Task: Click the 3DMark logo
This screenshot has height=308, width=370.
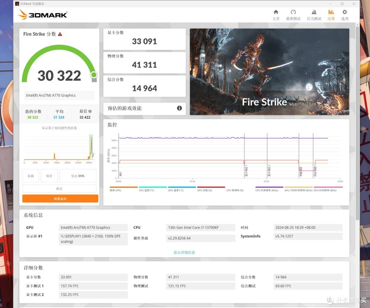Action: tap(43, 15)
